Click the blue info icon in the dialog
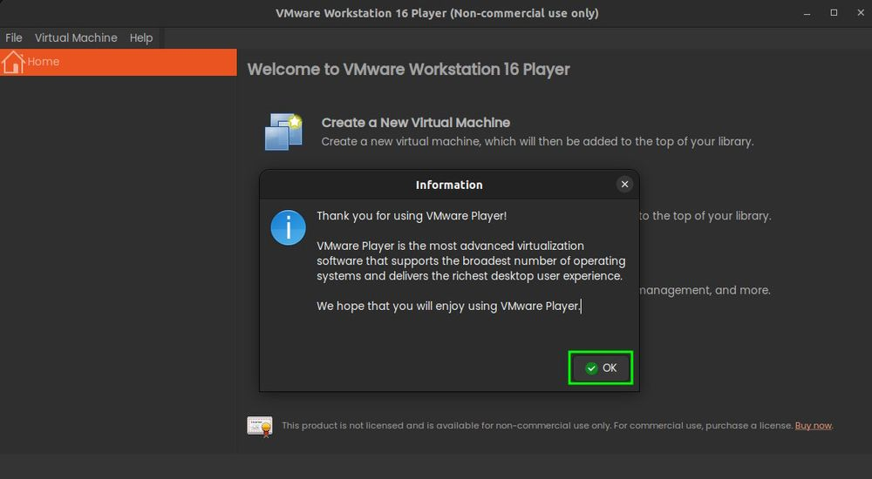This screenshot has height=479, width=872. 288,227
